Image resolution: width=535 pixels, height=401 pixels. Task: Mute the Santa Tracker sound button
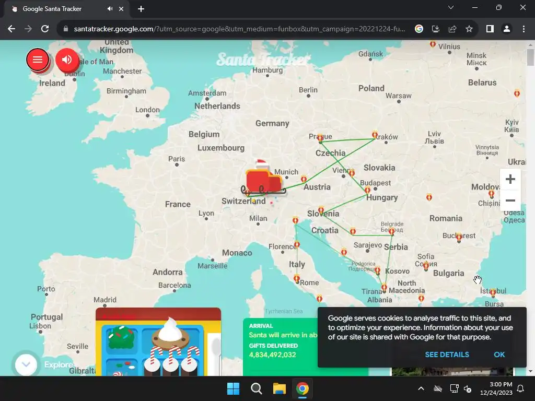[67, 60]
